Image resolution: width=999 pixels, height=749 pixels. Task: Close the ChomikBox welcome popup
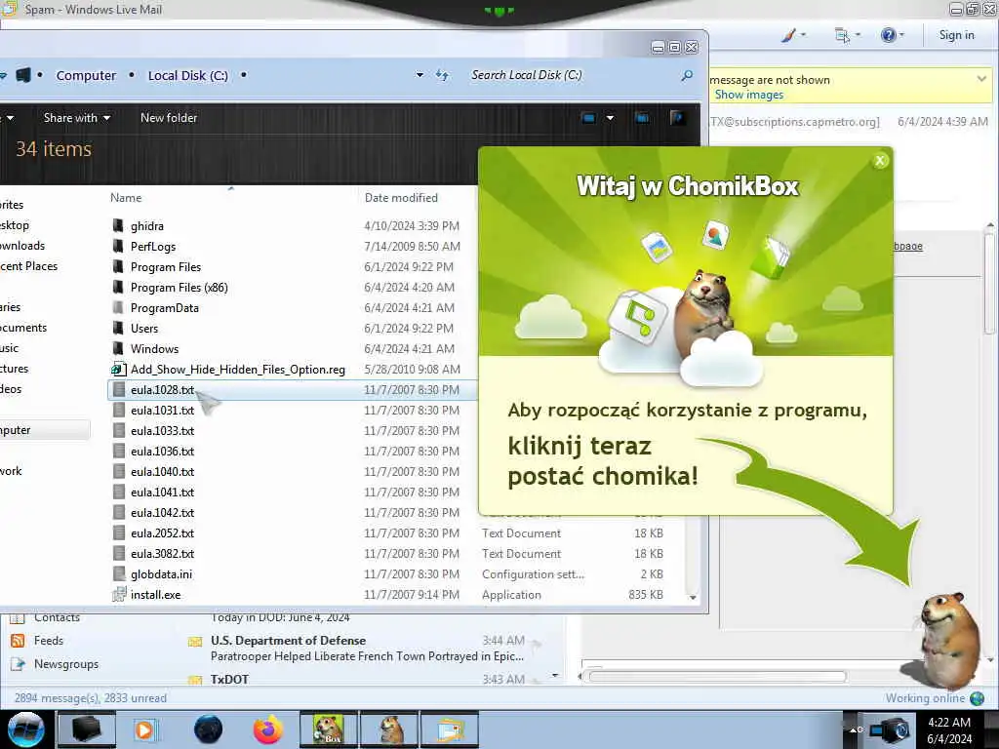(x=880, y=161)
